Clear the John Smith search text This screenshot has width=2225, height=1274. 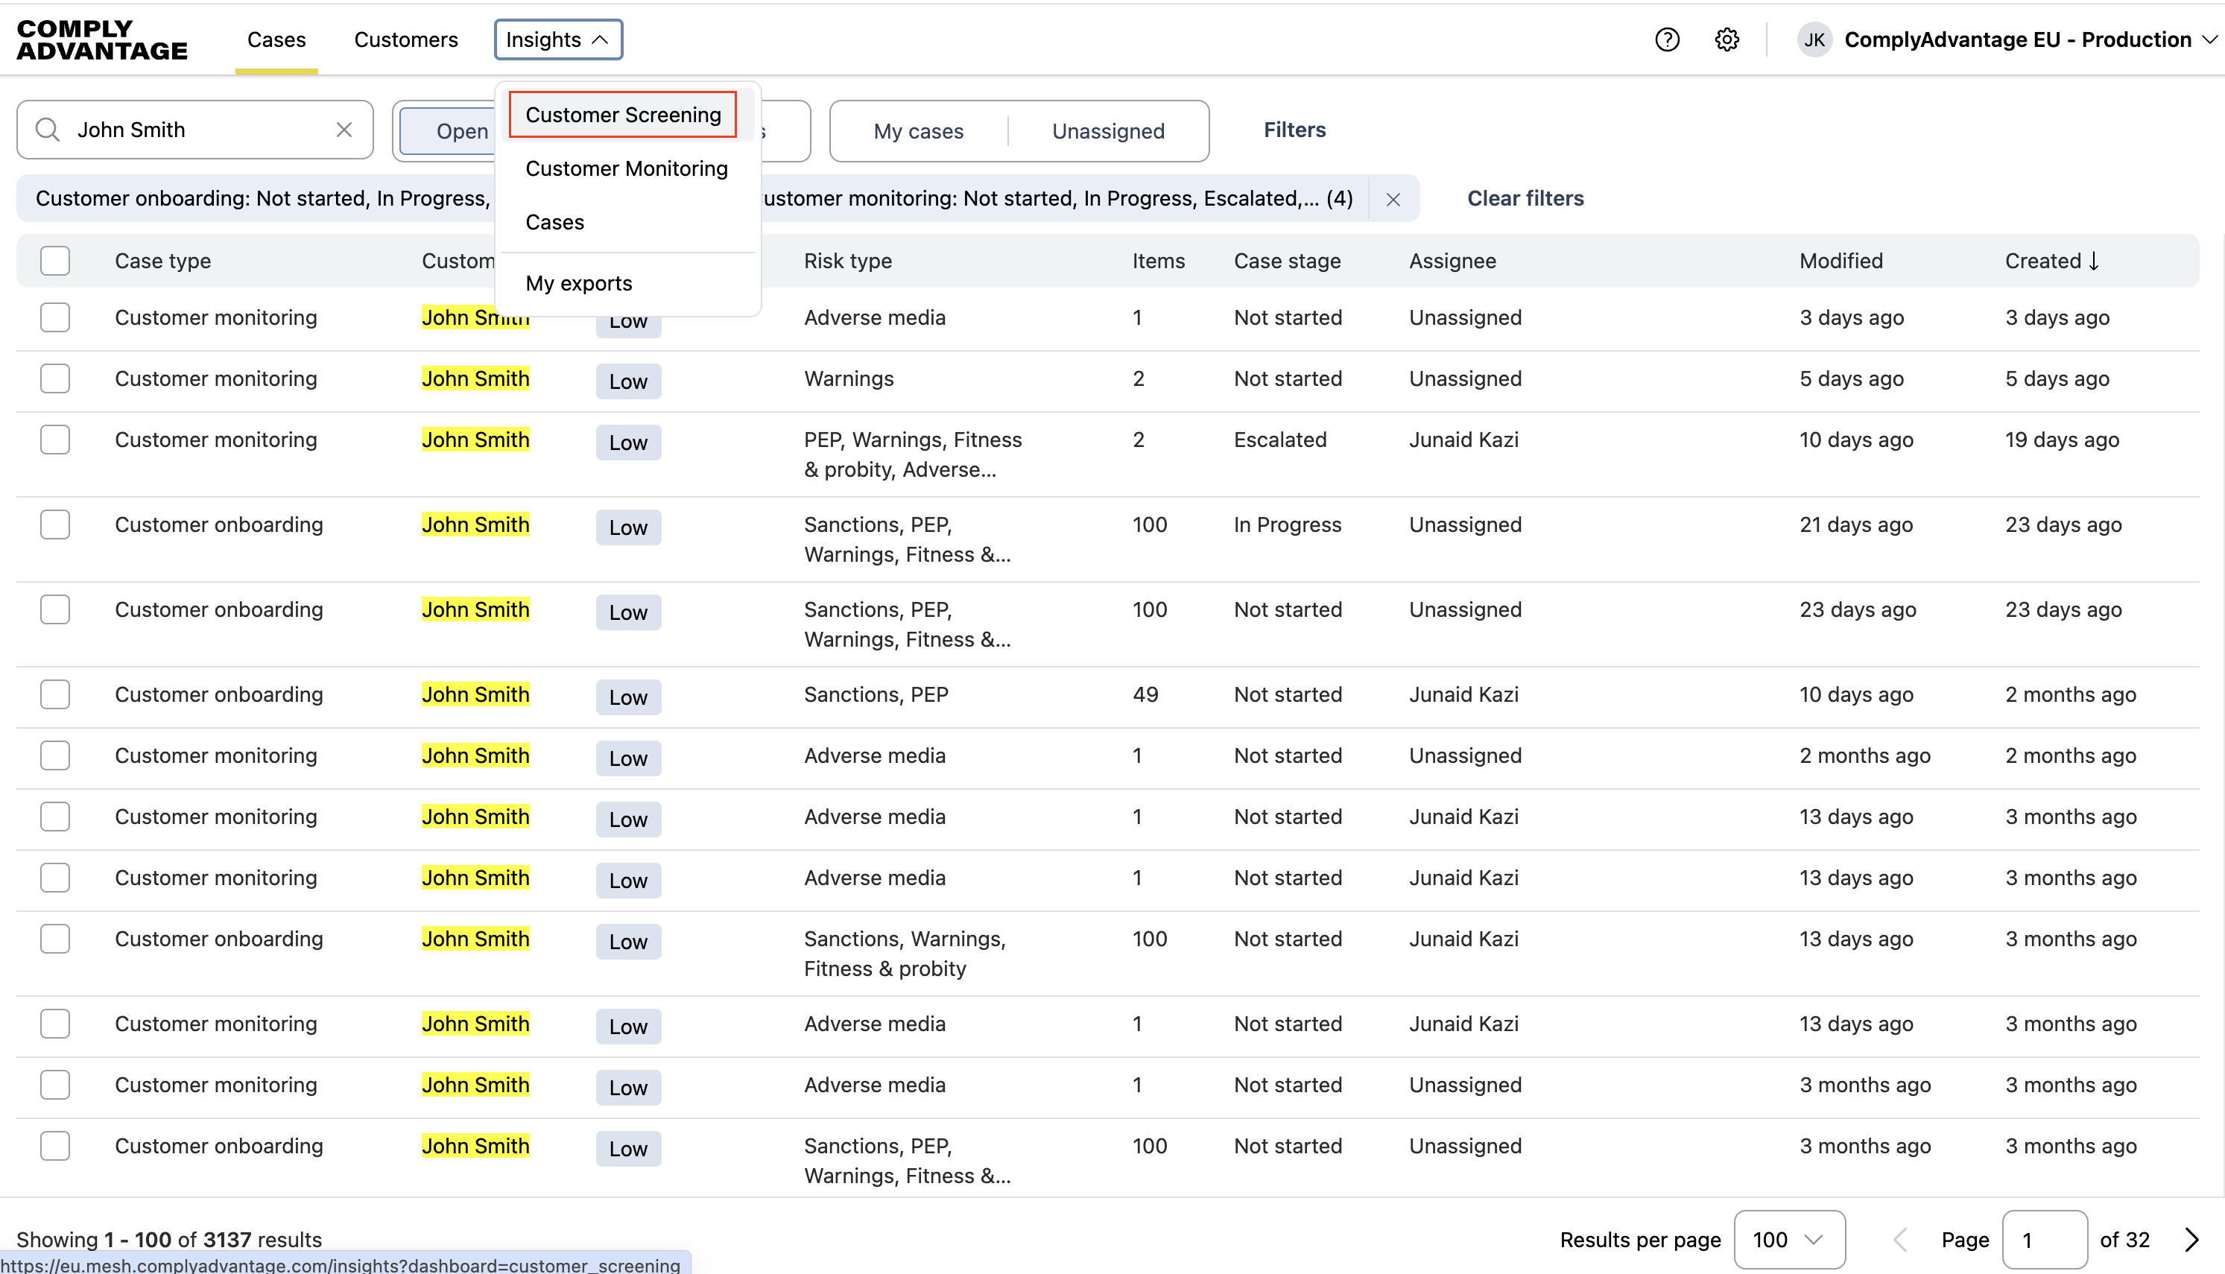point(344,130)
